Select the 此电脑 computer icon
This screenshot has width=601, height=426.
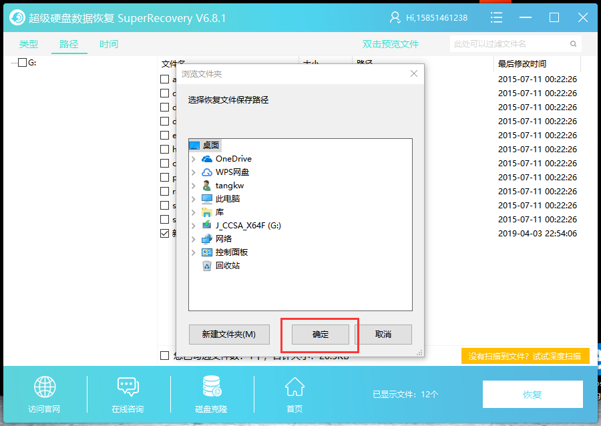coord(207,199)
